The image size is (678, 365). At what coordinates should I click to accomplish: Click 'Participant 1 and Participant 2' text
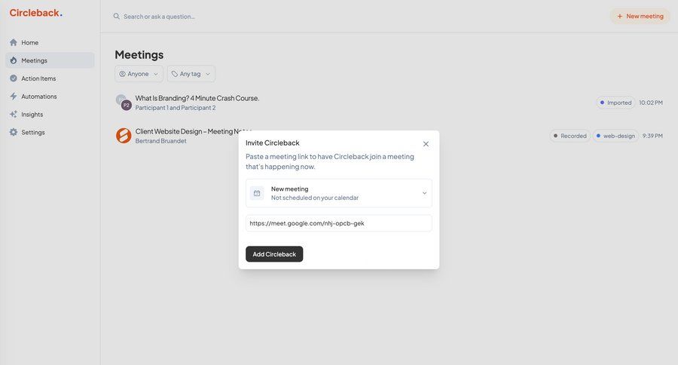coord(175,108)
